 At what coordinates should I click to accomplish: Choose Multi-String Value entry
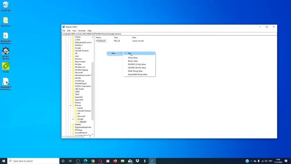pyautogui.click(x=140, y=71)
